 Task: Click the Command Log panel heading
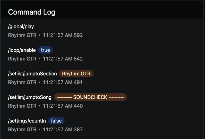click(x=31, y=12)
